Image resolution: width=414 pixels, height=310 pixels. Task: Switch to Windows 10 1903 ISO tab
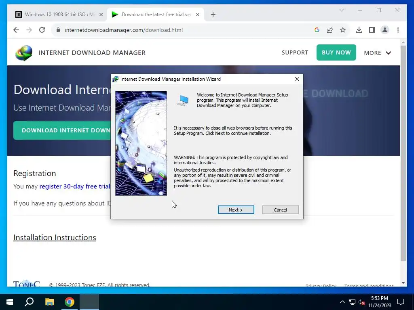[x=59, y=15]
